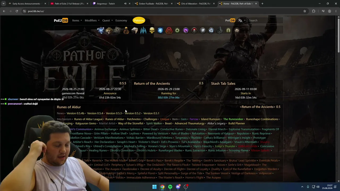
Task: Open the Economy menu item
Action: click(121, 20)
